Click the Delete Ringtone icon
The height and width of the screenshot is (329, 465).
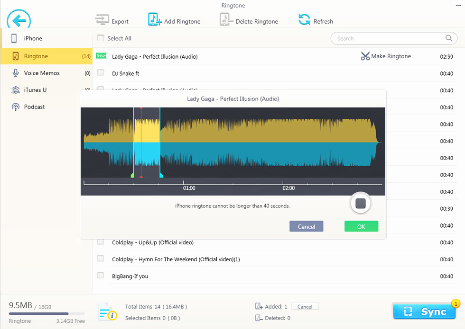(226, 19)
